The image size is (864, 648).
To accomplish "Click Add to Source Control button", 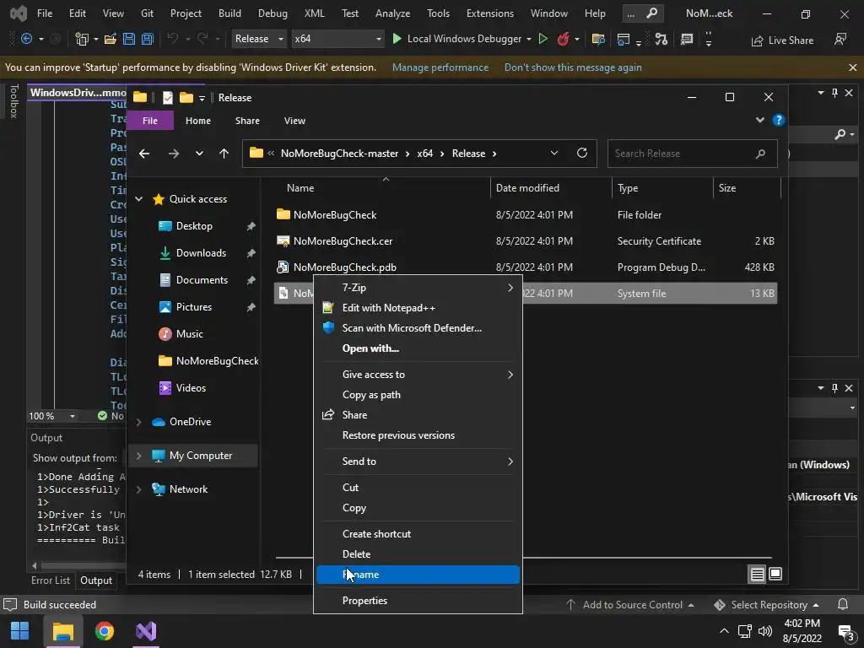I will point(629,605).
